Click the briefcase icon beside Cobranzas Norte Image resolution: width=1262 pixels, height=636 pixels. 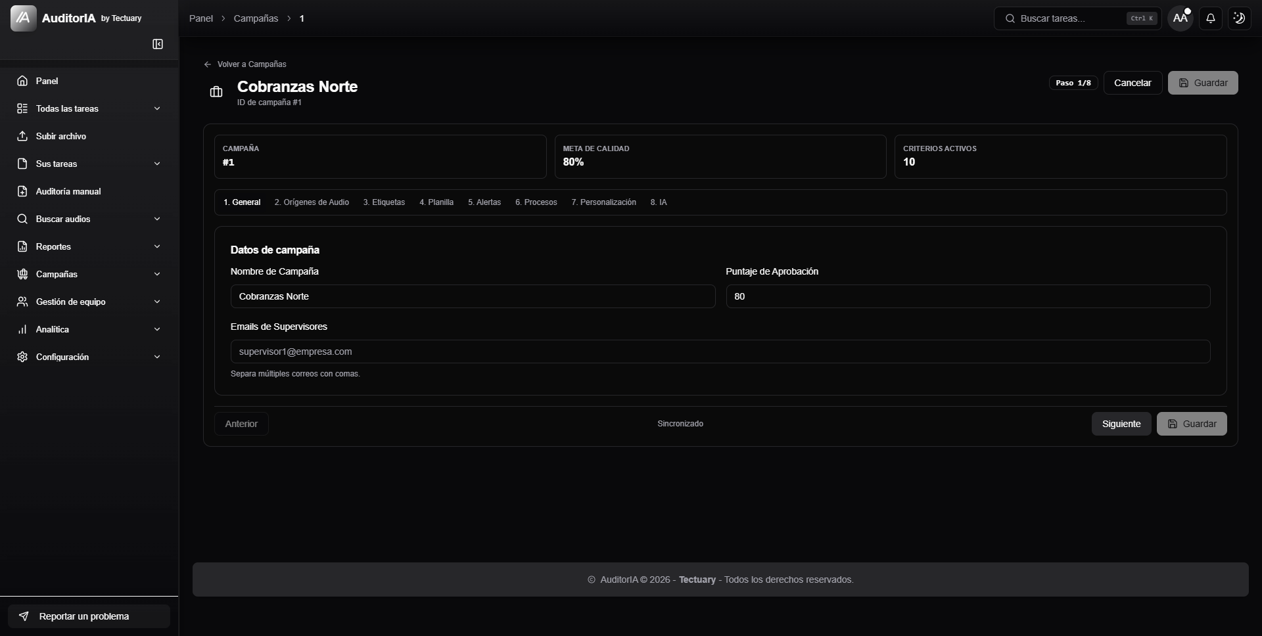click(216, 92)
